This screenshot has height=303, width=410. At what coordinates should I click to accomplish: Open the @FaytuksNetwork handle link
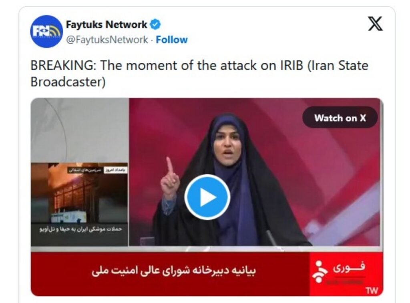point(107,40)
